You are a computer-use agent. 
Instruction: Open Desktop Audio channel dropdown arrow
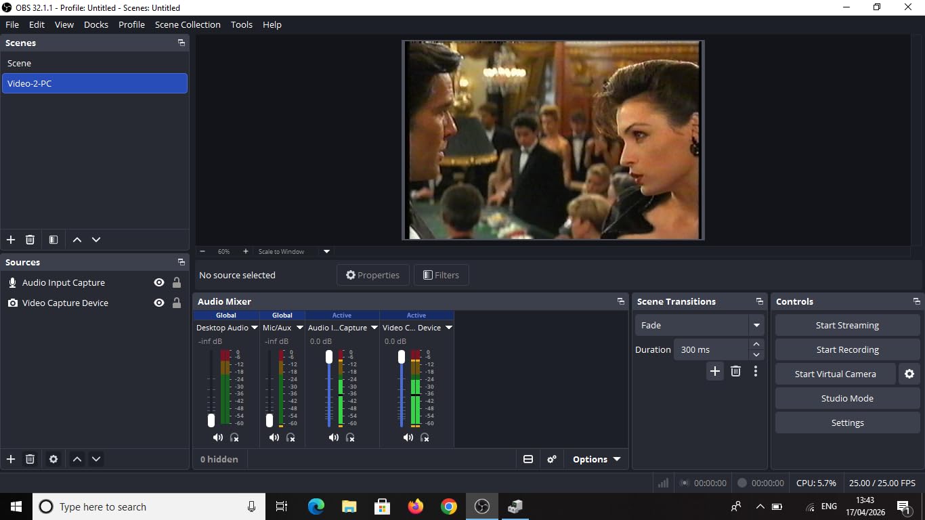[x=255, y=328]
